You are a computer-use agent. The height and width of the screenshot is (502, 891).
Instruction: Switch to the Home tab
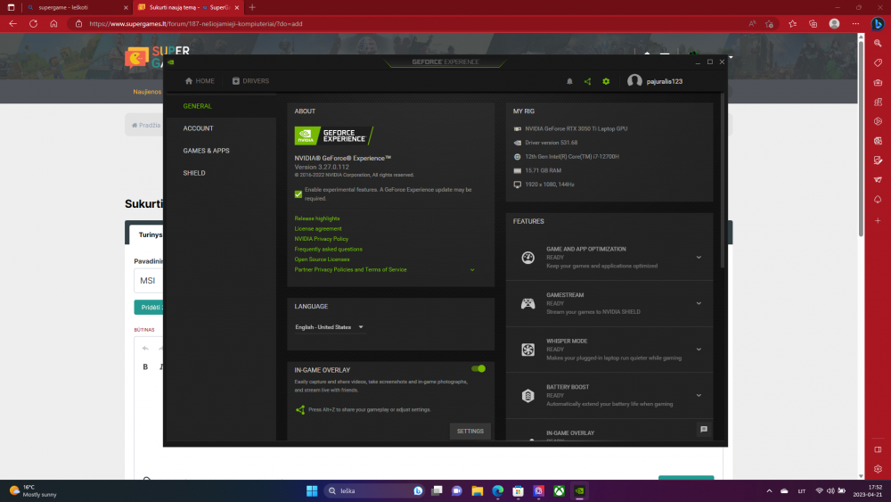200,81
